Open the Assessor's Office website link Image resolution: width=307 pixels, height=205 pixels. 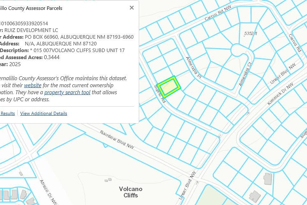point(33,85)
